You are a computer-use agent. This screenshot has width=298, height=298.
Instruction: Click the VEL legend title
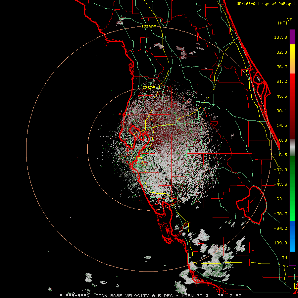291,20
